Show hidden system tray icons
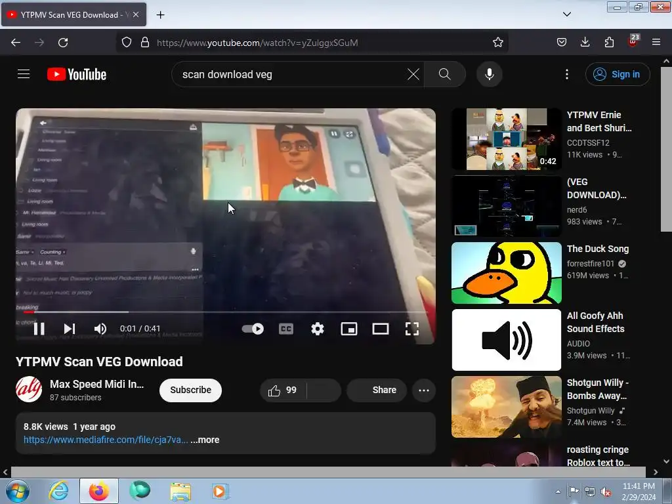This screenshot has width=672, height=504. (x=558, y=492)
